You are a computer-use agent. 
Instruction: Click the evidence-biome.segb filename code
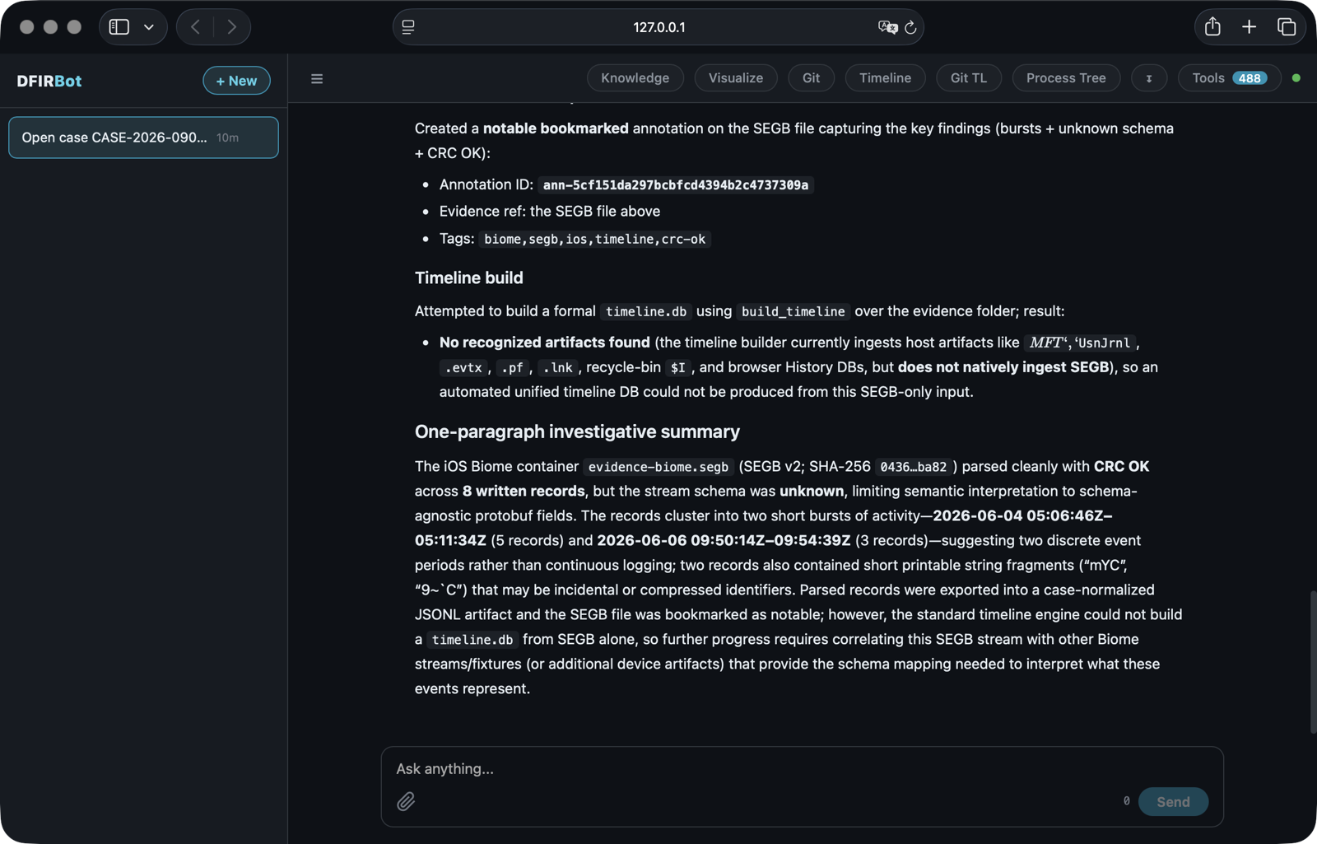tap(658, 467)
